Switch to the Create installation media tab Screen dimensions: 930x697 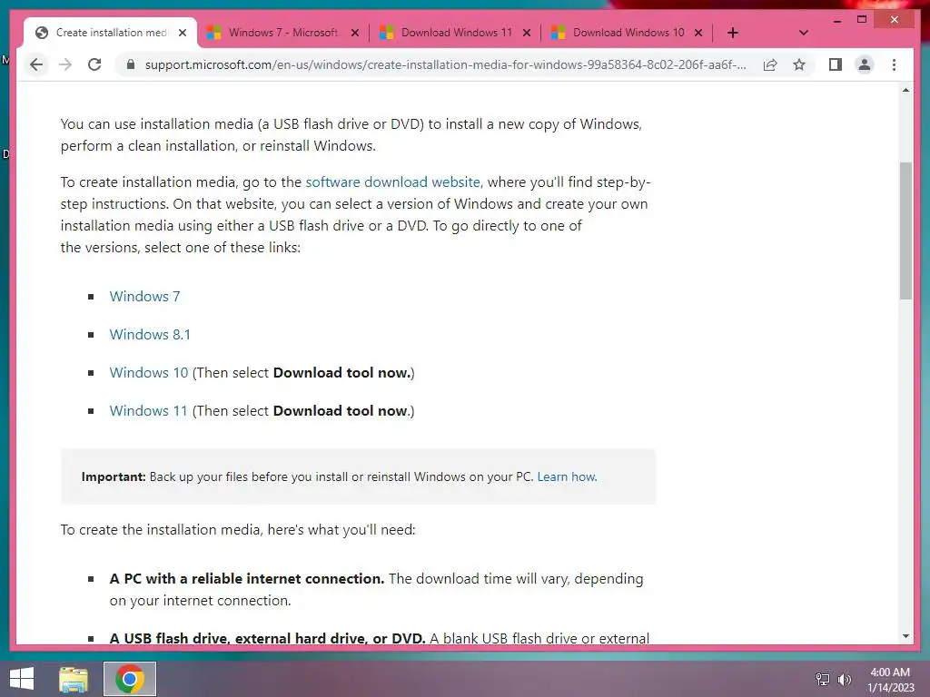point(110,33)
